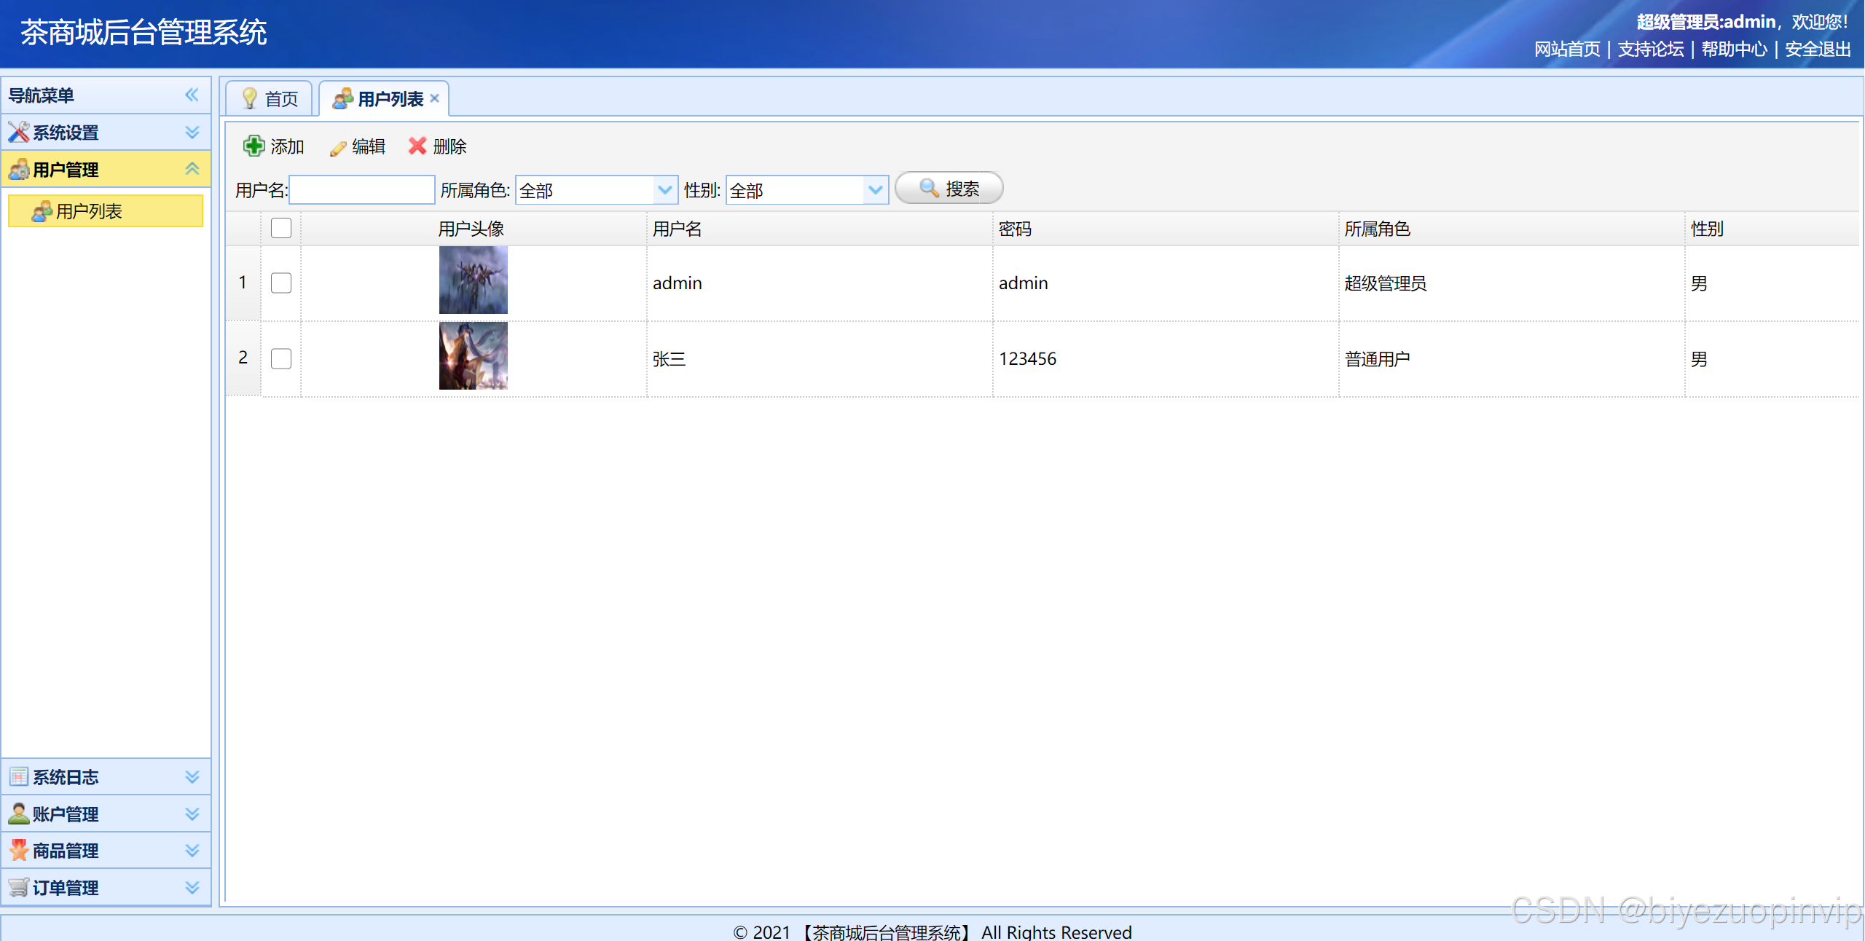Click the red X Delete icon
Image resolution: width=1865 pixels, height=941 pixels.
417,146
